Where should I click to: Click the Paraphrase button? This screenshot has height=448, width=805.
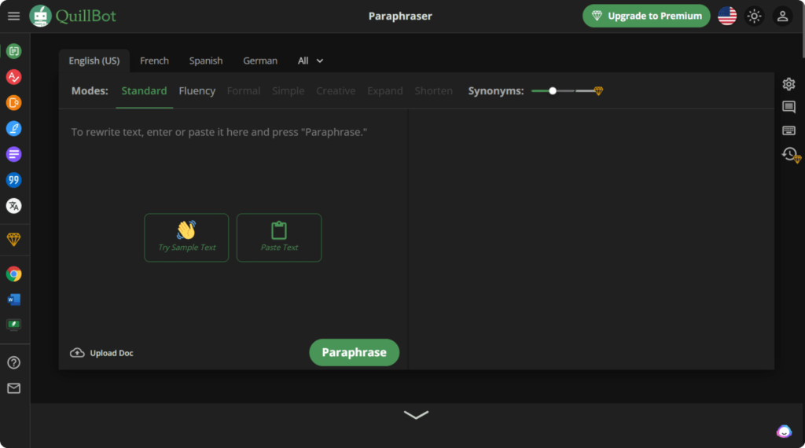pyautogui.click(x=355, y=353)
